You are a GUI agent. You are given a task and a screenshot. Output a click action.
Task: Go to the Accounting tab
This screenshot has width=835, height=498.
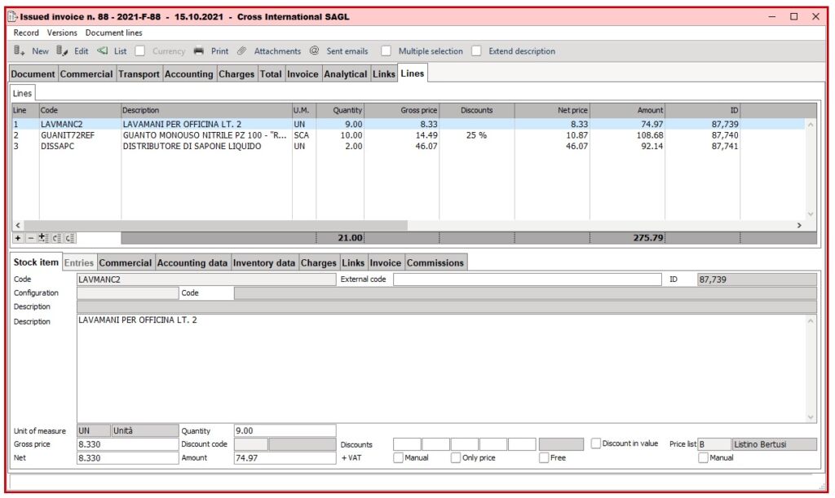pyautogui.click(x=189, y=74)
